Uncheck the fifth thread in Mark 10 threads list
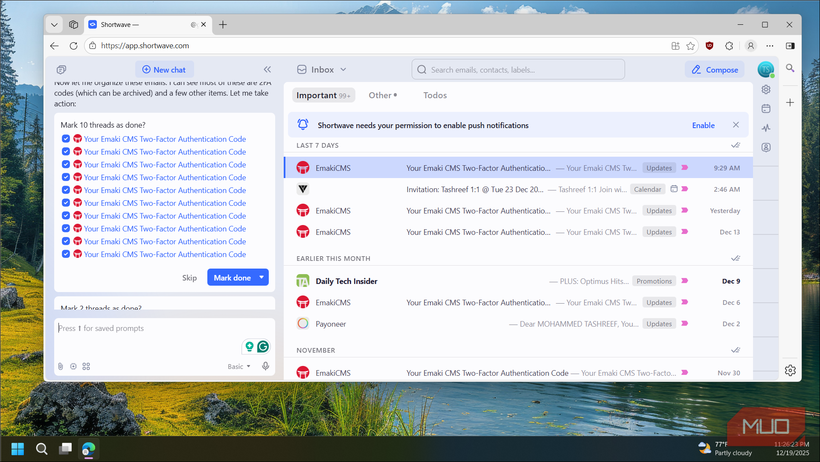This screenshot has height=462, width=820. (66, 190)
